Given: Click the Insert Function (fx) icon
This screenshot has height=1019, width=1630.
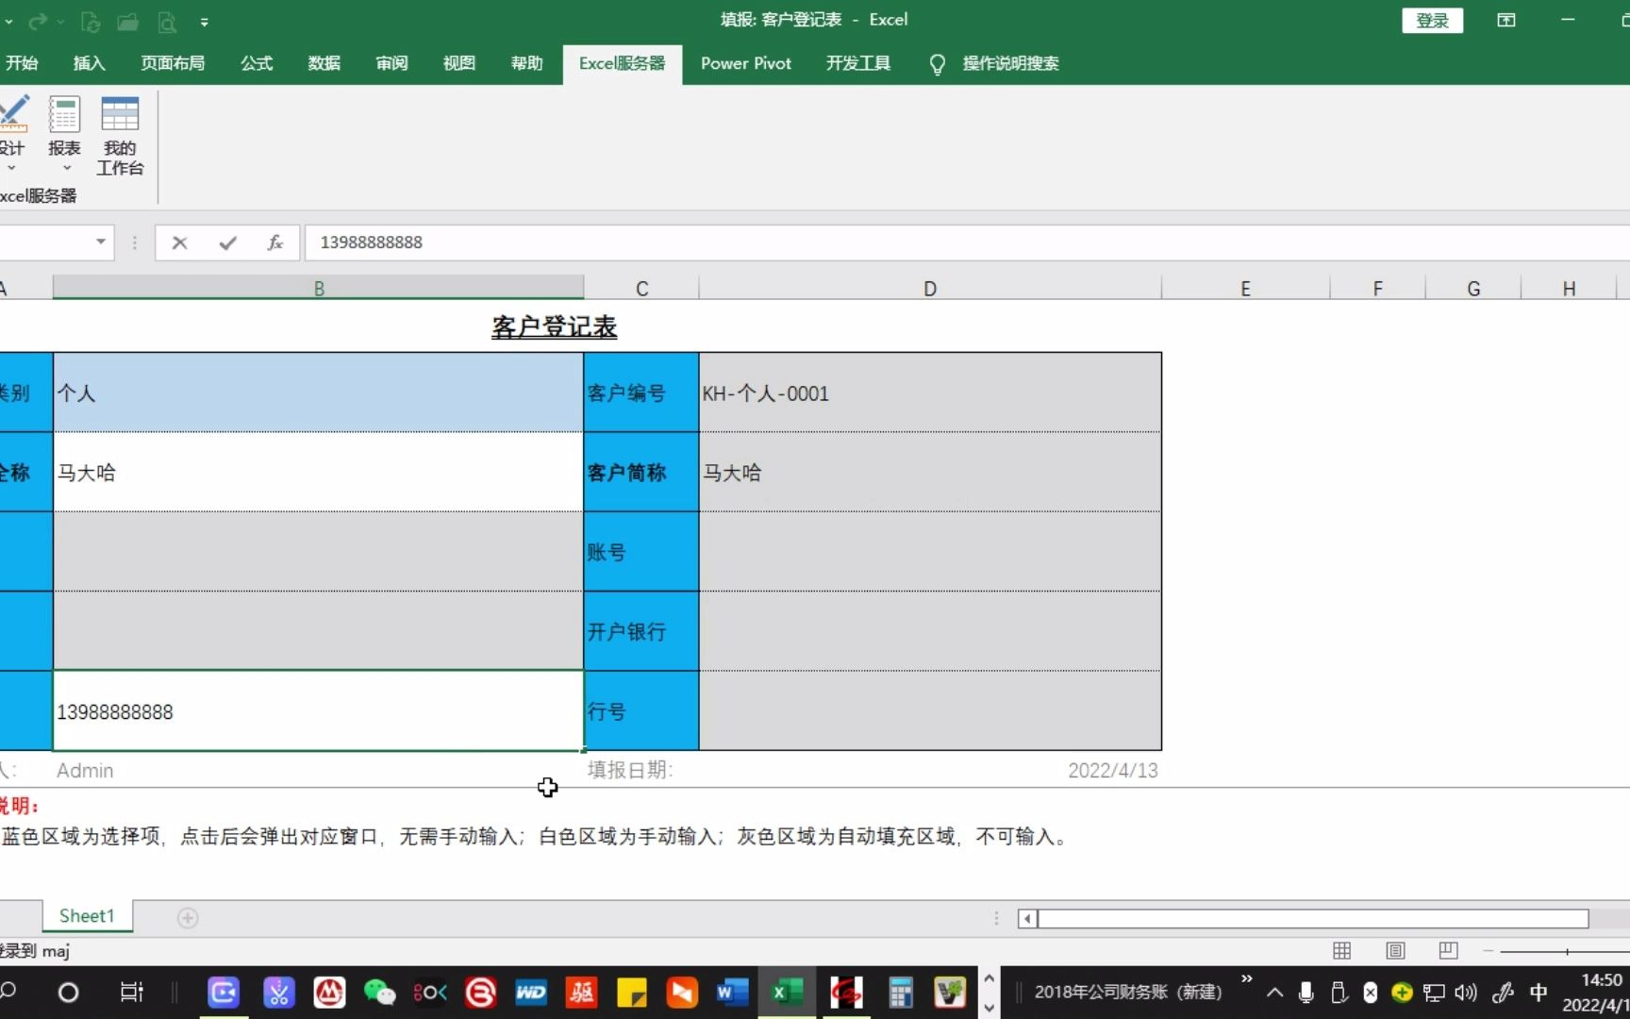Looking at the screenshot, I should click(x=274, y=242).
